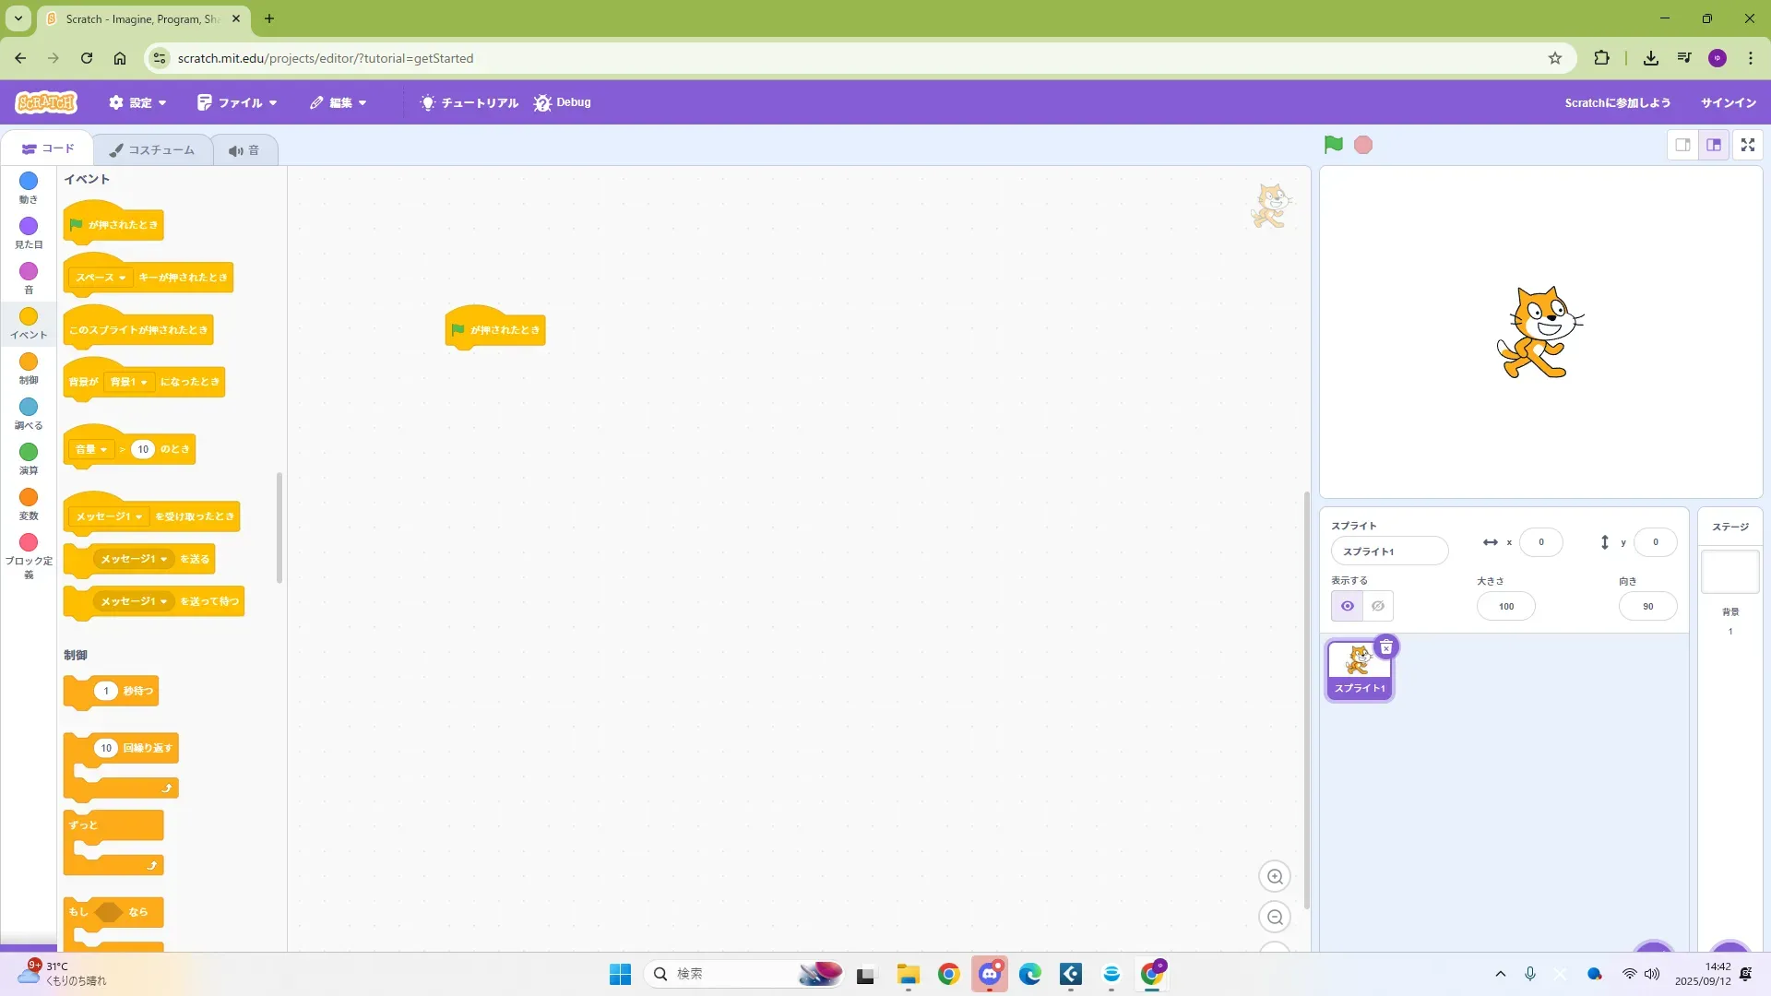Select the blue 動き category circle
This screenshot has width=1771, height=996.
[x=29, y=182]
